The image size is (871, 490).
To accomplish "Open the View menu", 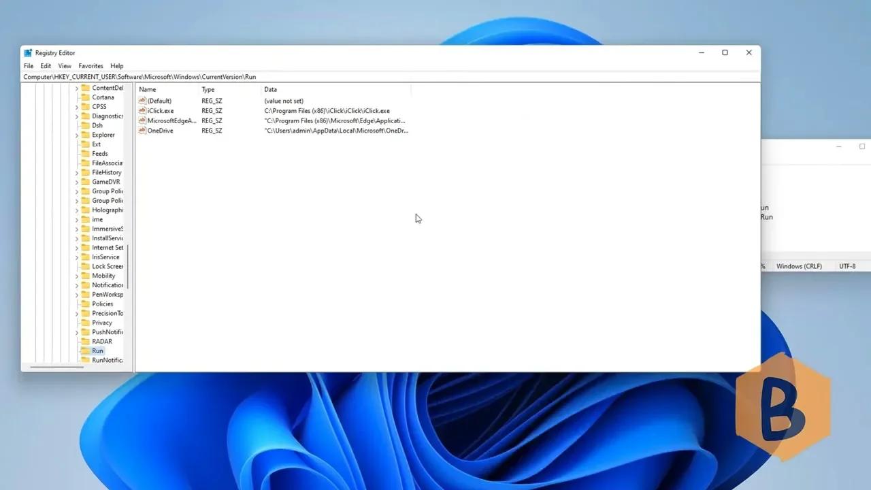I will pos(64,65).
